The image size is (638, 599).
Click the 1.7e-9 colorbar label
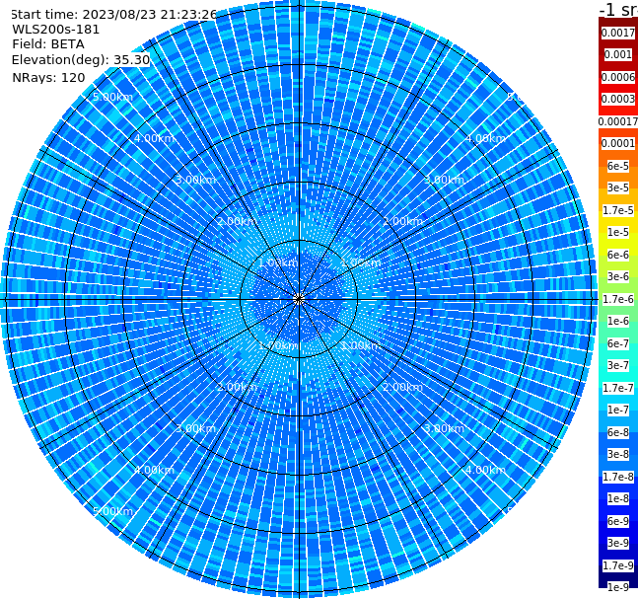[618, 565]
